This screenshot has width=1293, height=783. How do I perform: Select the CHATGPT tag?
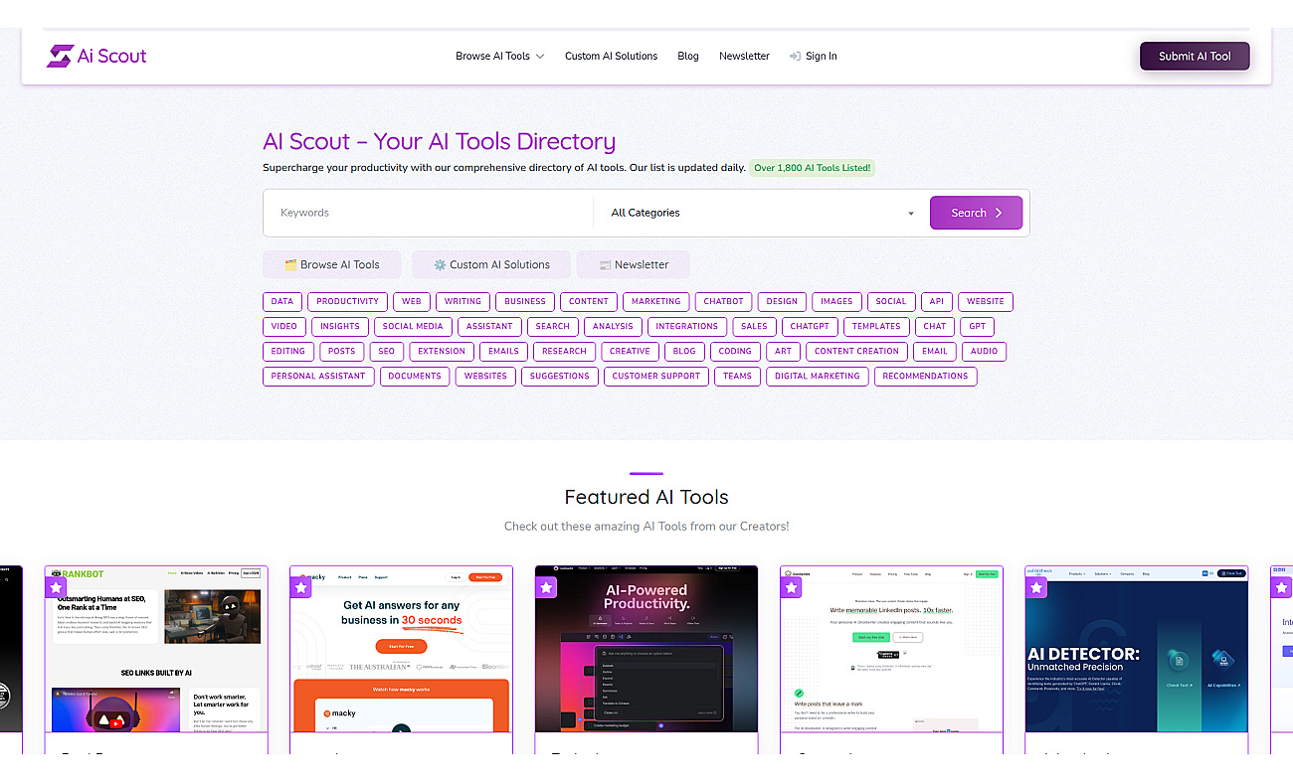pyautogui.click(x=811, y=326)
